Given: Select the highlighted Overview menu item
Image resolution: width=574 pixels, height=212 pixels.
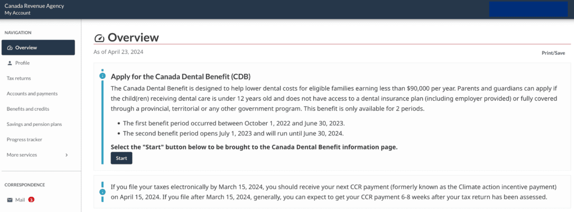Looking at the screenshot, I should pyautogui.click(x=38, y=48).
